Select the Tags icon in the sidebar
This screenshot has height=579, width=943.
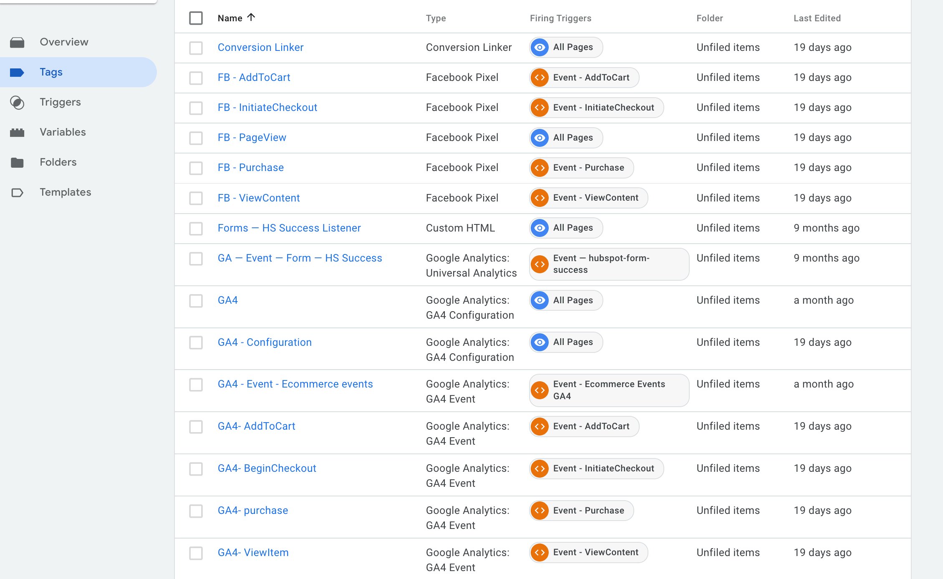pyautogui.click(x=18, y=72)
